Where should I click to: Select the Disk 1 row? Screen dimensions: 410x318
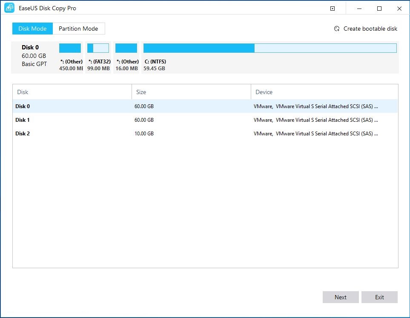click(x=205, y=120)
